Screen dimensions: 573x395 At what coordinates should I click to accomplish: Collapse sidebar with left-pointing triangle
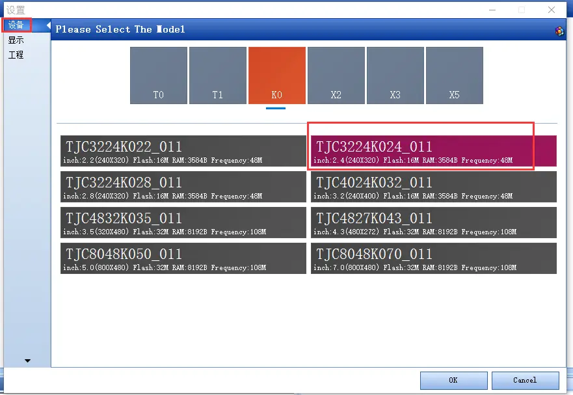(48, 25)
